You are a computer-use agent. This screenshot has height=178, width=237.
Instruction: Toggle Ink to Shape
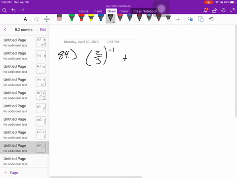(x=200, y=19)
